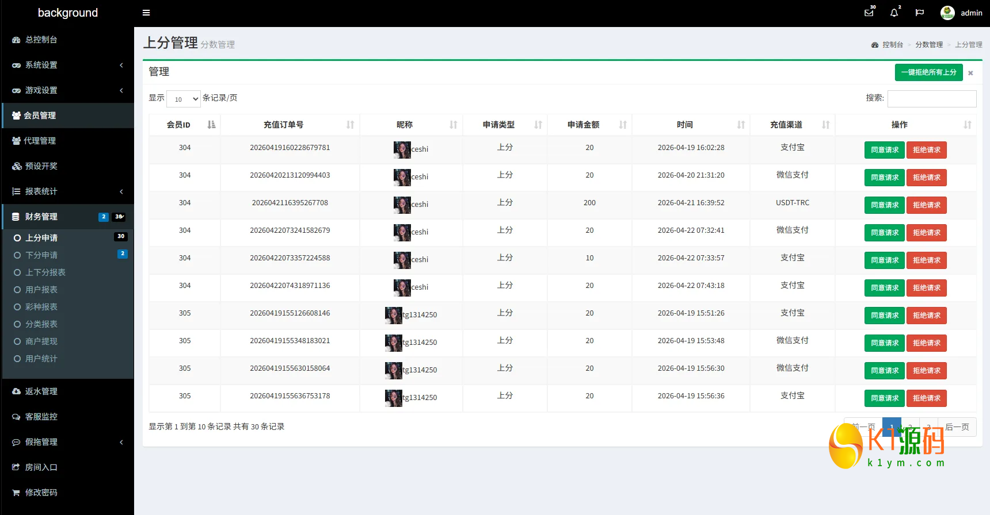Click the 系统设置 gamepad icon
The image size is (990, 515).
click(x=16, y=65)
